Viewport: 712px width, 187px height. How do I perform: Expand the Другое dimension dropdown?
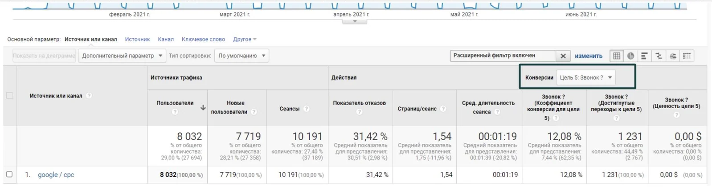click(x=245, y=39)
